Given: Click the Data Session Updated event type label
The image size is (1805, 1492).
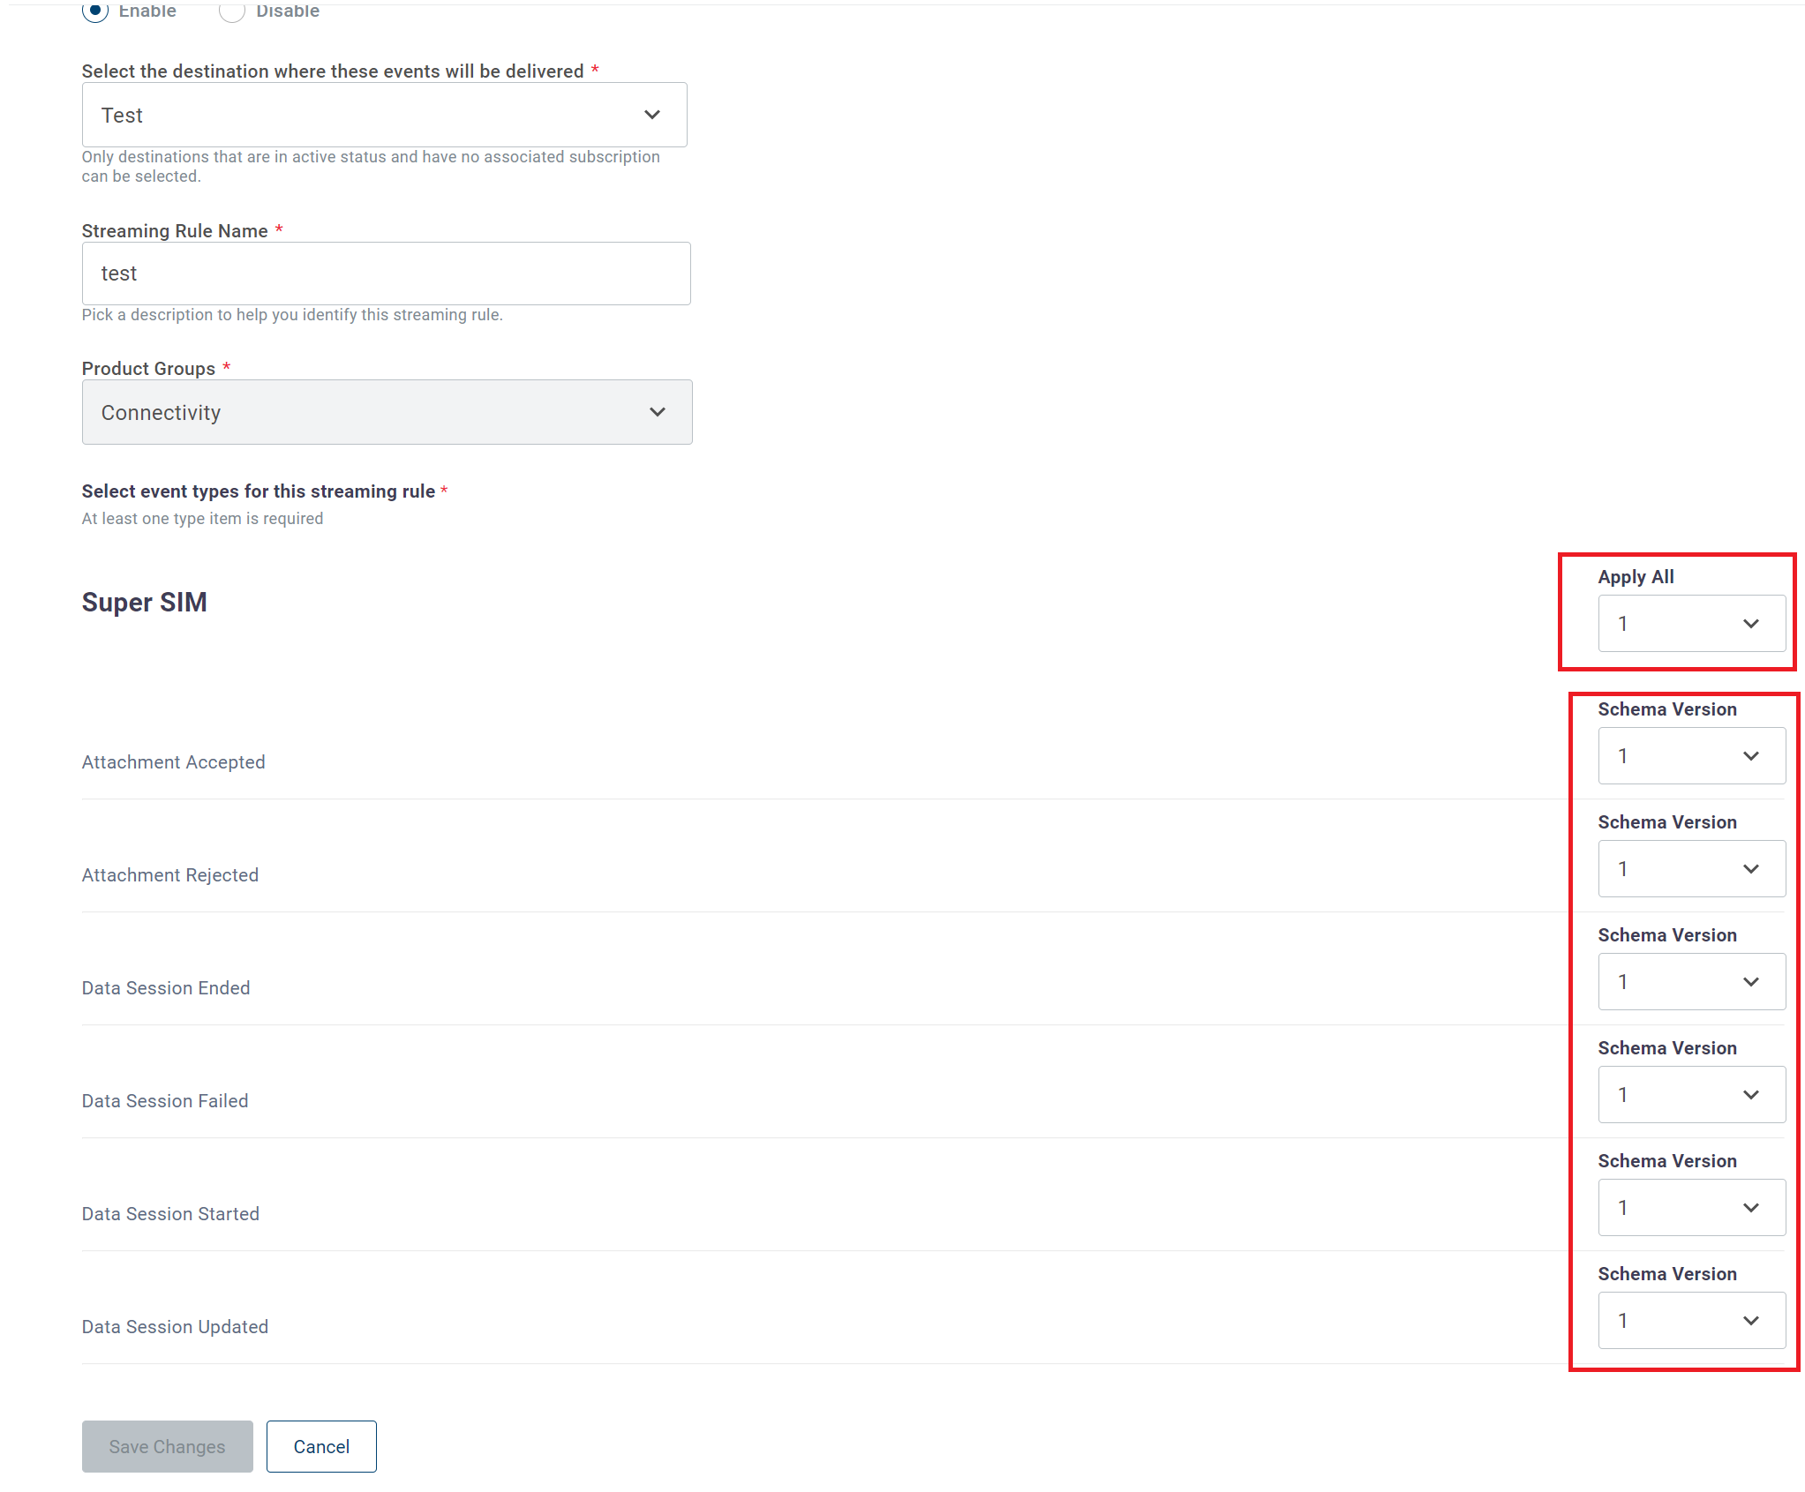Looking at the screenshot, I should pos(175,1327).
